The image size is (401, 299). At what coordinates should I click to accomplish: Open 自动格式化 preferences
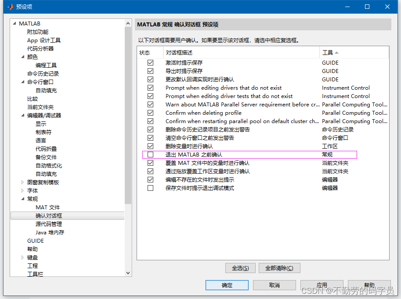49,166
